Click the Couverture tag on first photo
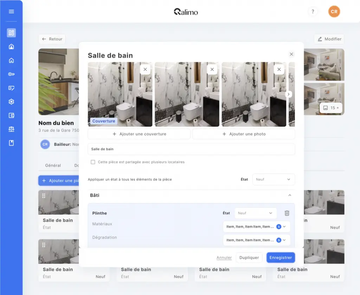Screen dimensions: 360x295 pos(104,121)
